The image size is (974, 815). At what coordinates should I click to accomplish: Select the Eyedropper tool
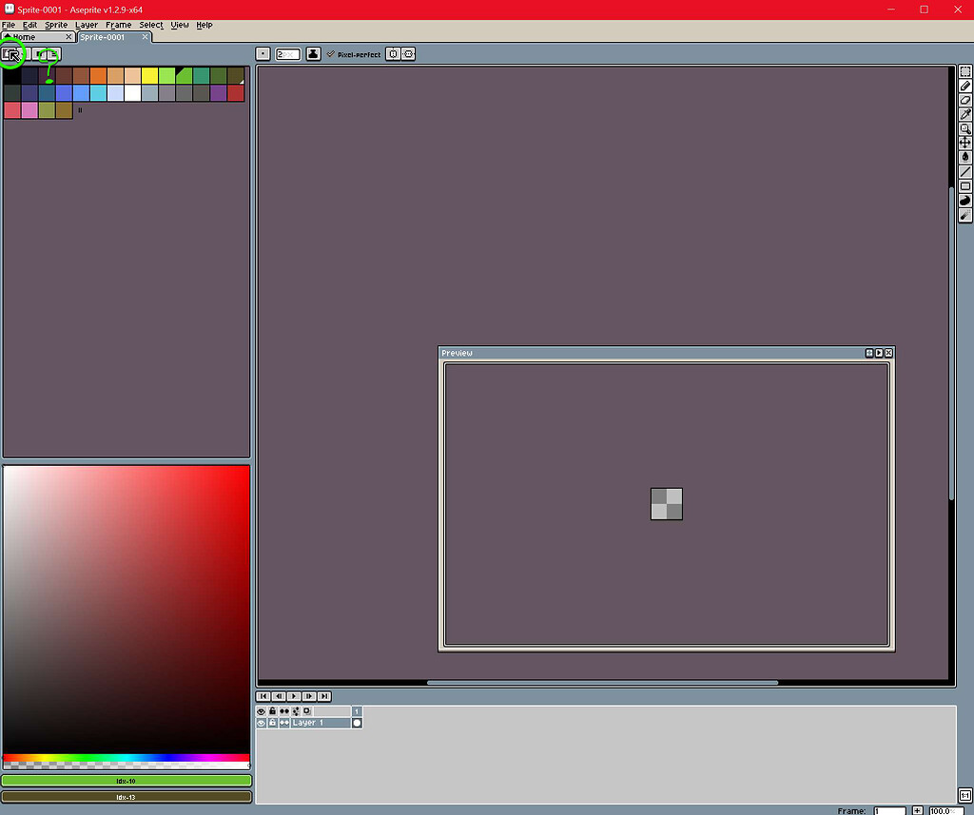965,114
